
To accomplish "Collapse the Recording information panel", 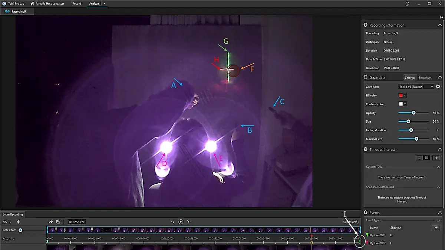I will (x=440, y=25).
